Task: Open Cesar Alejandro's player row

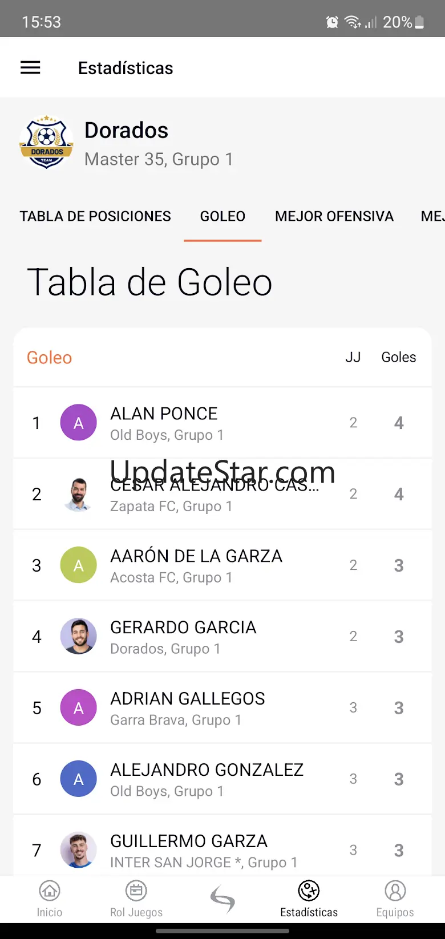Action: pos(222,494)
